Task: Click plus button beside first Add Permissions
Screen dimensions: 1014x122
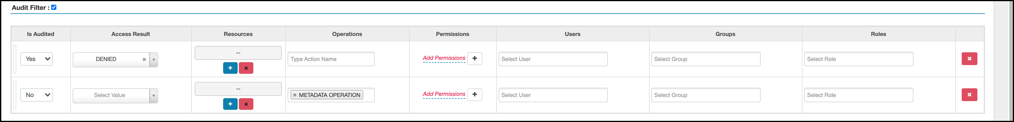Action: [x=475, y=58]
